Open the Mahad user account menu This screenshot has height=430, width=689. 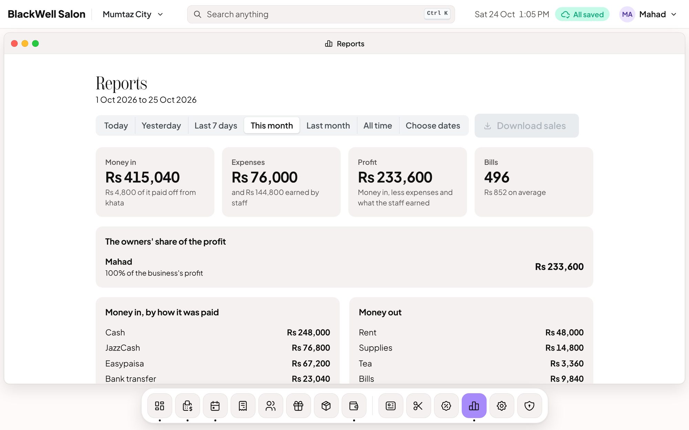(649, 14)
